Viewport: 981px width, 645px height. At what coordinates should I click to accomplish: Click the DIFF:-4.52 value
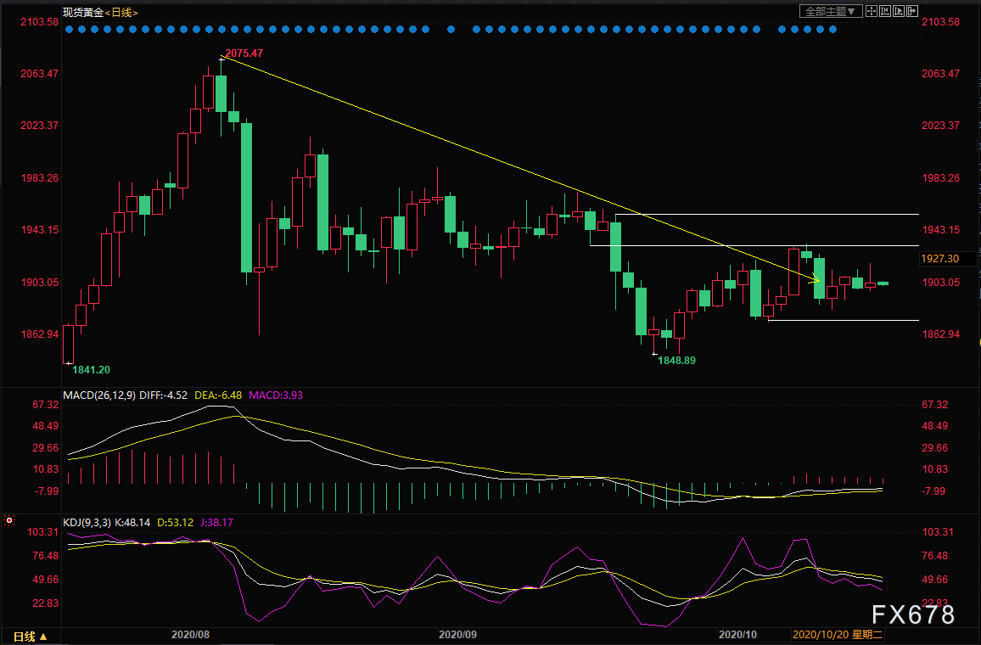tap(163, 395)
